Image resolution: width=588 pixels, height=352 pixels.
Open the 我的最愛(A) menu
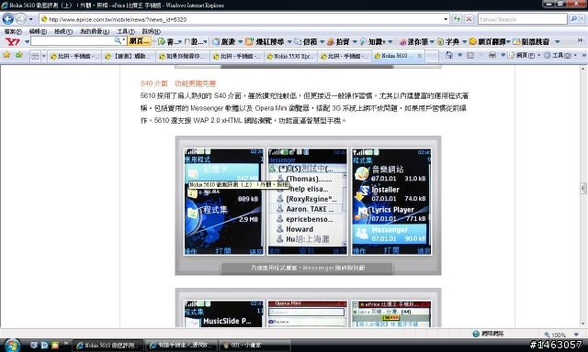tap(95, 32)
